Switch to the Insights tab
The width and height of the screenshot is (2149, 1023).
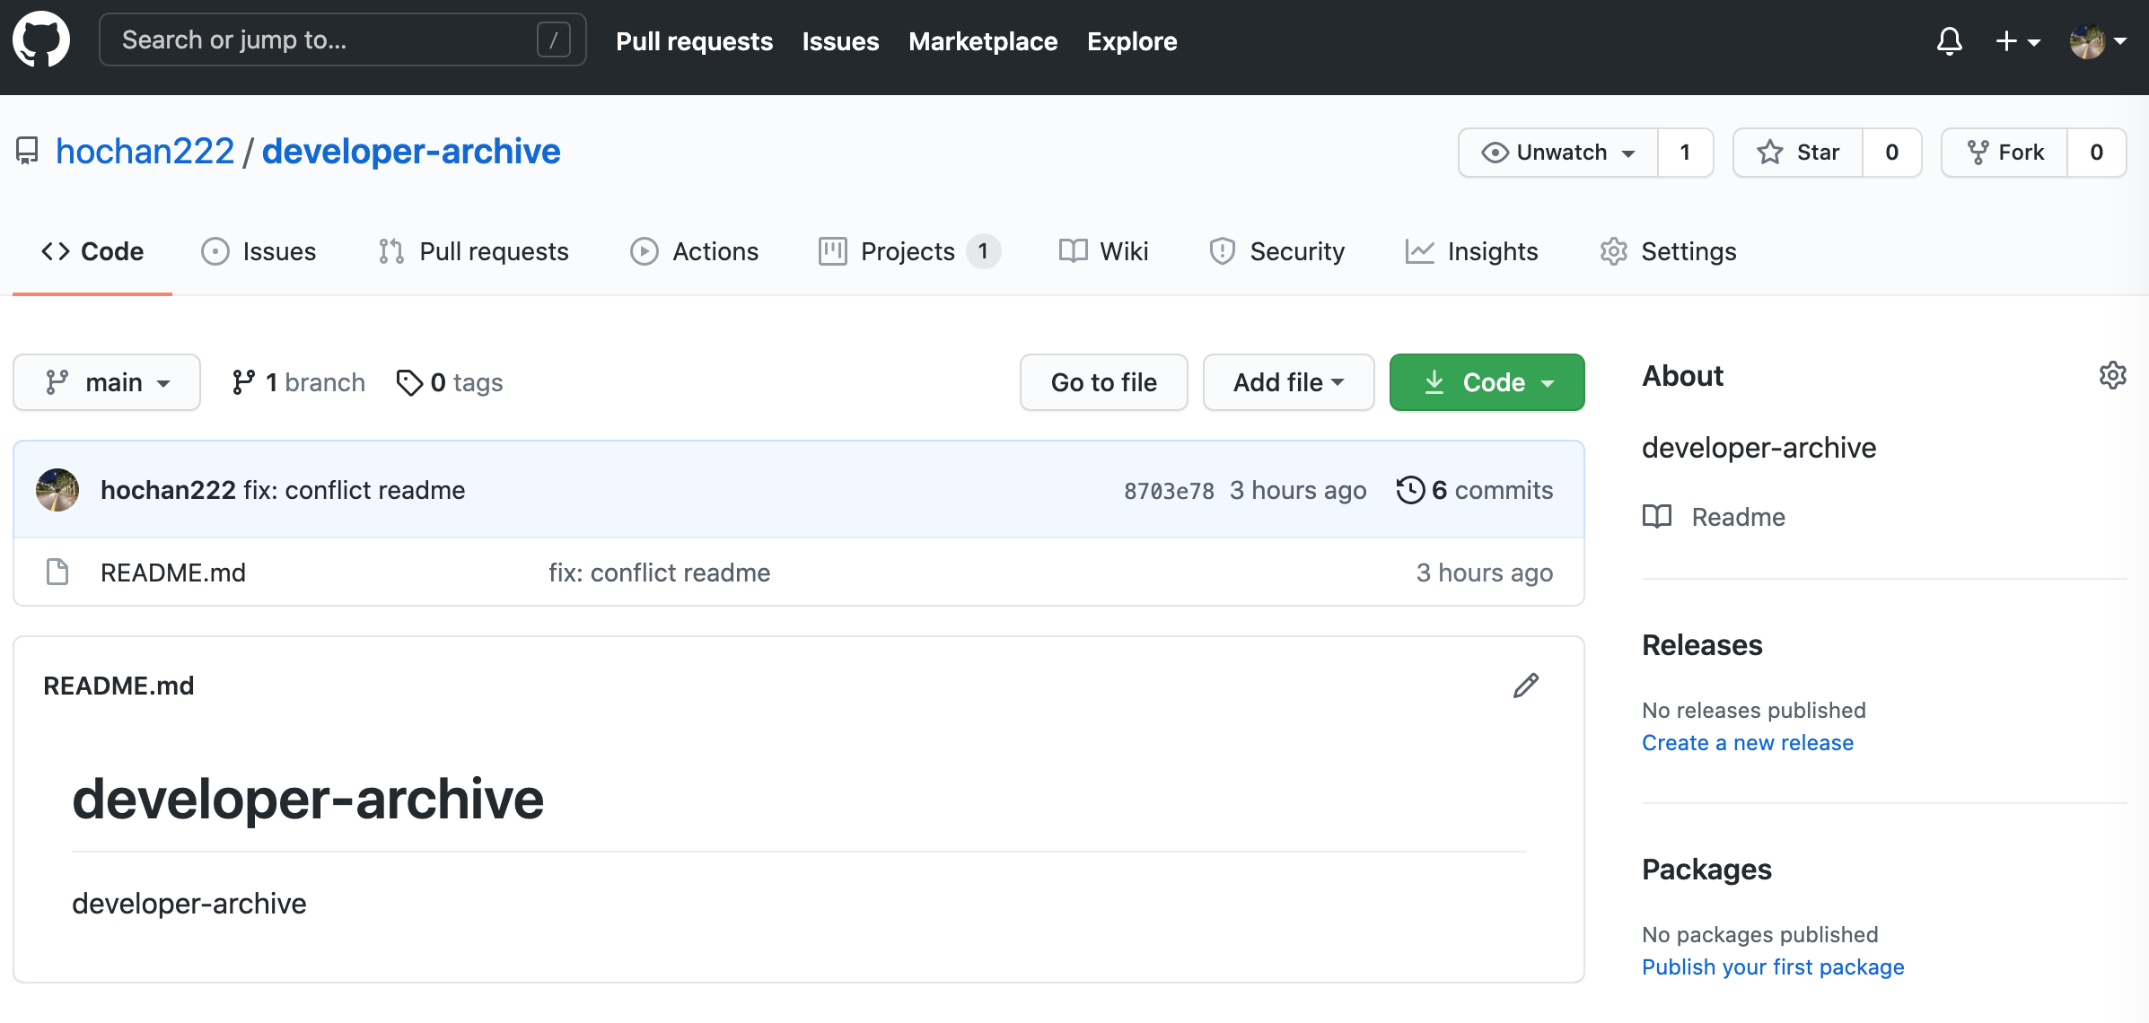(x=1472, y=251)
